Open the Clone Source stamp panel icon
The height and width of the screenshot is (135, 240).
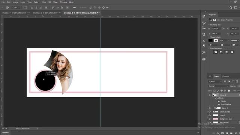pyautogui.click(x=204, y=34)
